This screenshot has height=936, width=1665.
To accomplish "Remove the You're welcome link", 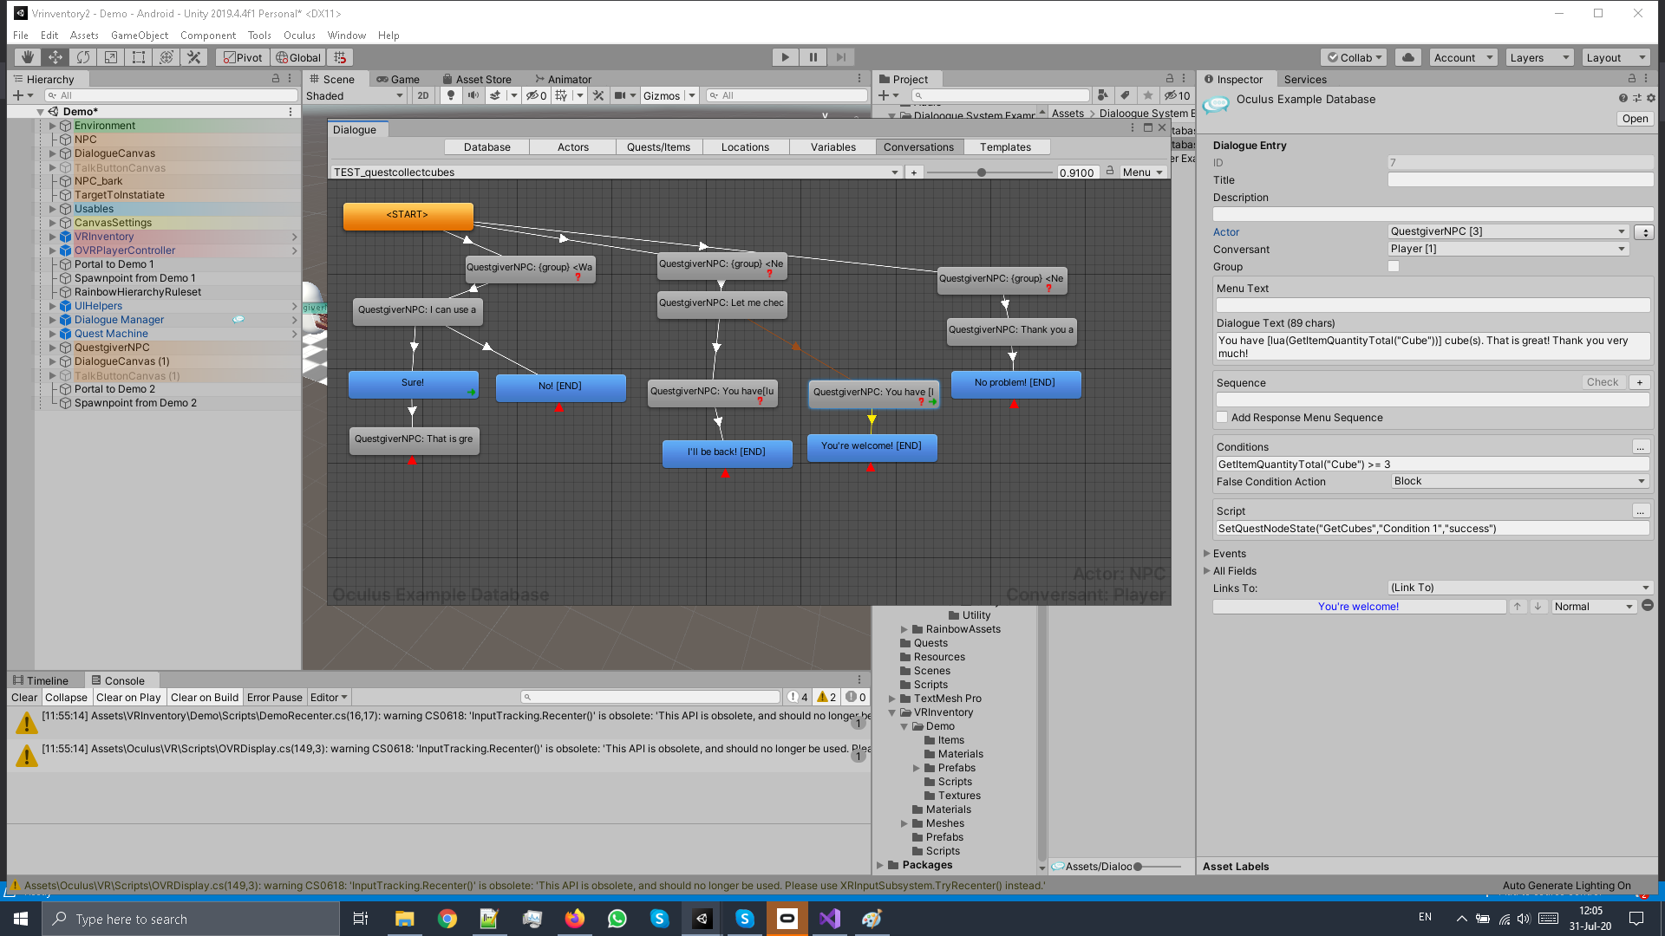I will (x=1648, y=606).
